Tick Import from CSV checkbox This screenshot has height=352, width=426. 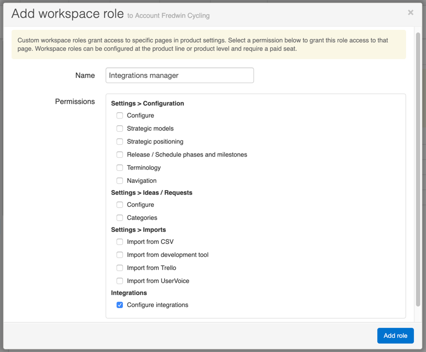[x=120, y=242]
